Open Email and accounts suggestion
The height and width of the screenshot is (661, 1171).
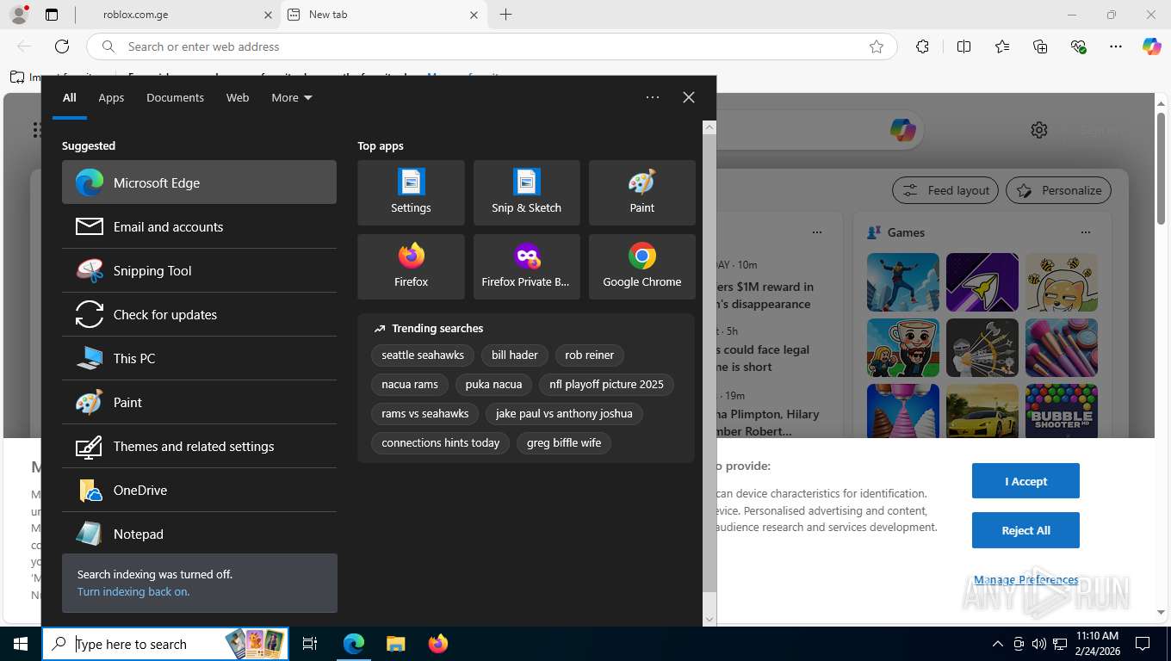[199, 226]
